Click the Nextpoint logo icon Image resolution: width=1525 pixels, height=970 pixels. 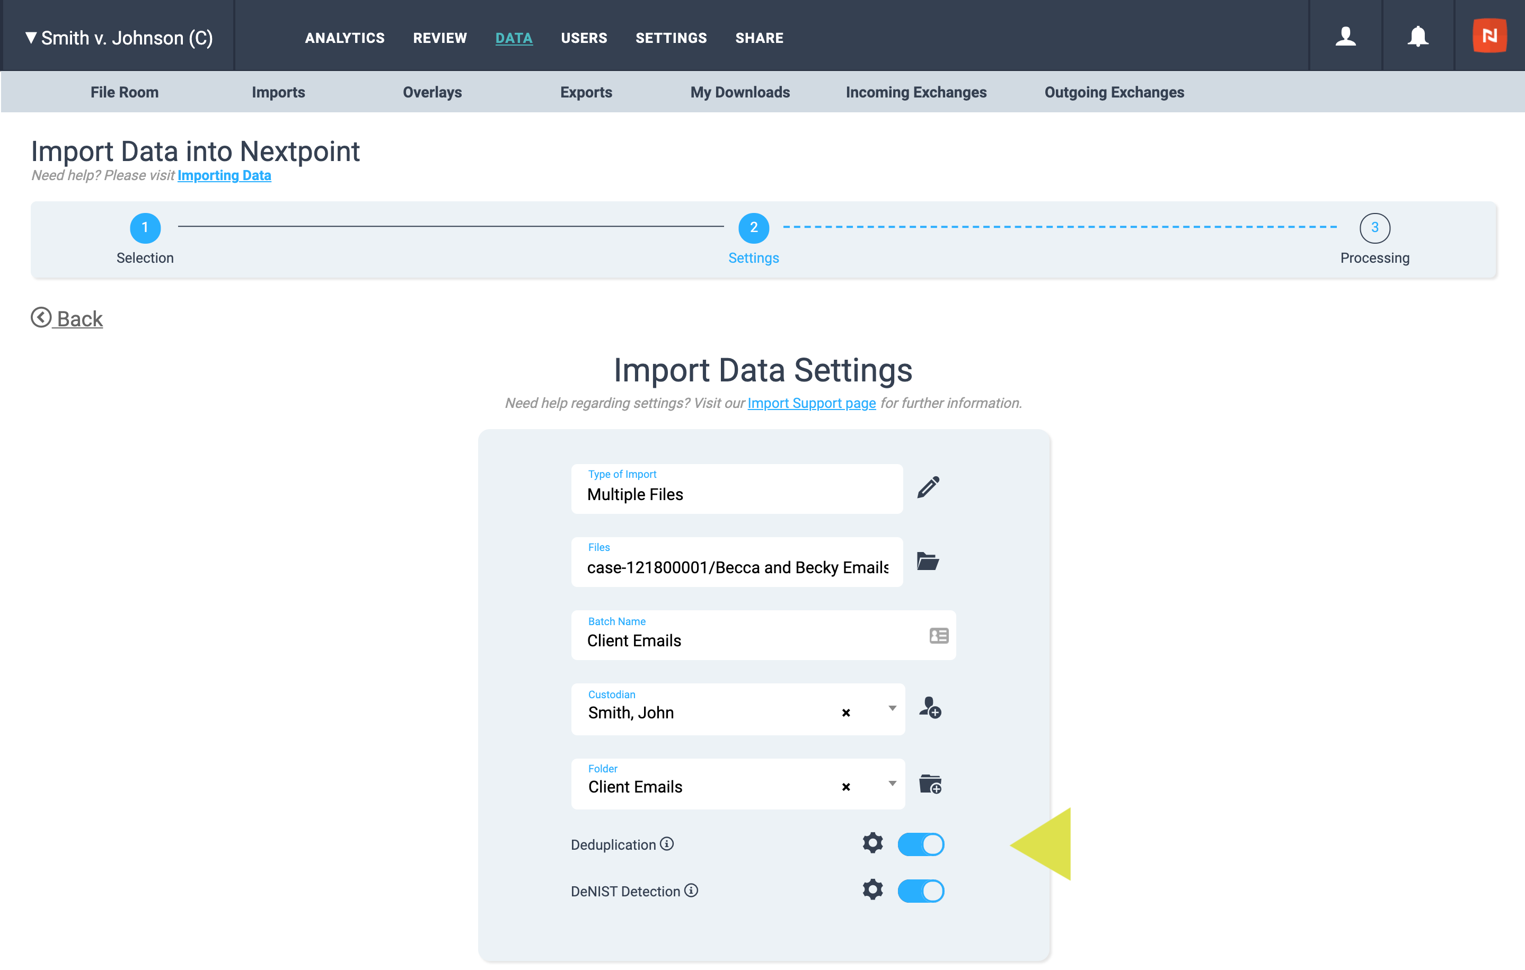point(1489,36)
